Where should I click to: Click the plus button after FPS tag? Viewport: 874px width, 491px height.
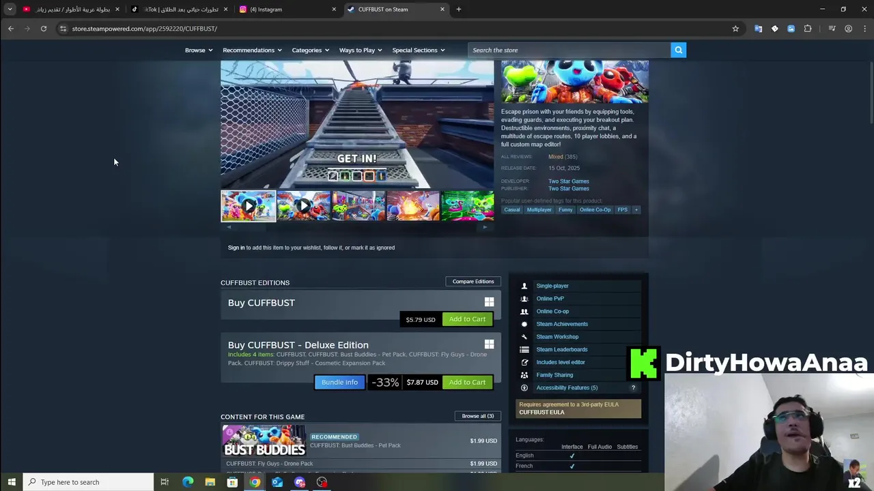636,210
